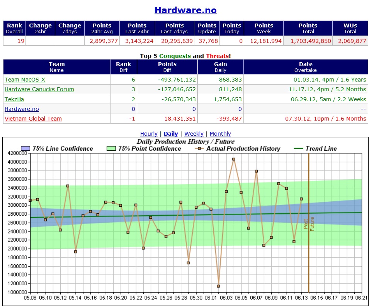Click Points Update value 37,768
Image resolution: width=369 pixels, height=308 pixels.
pos(208,41)
